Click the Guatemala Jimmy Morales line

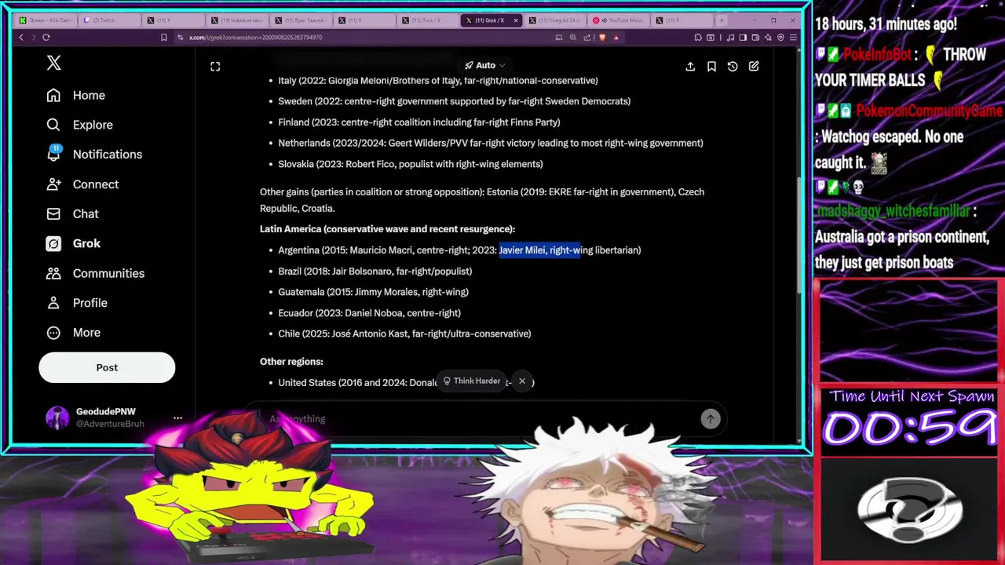click(x=373, y=292)
